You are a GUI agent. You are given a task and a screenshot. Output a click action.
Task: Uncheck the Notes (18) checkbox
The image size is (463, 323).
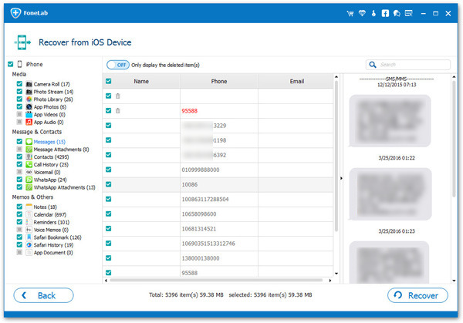(x=19, y=207)
